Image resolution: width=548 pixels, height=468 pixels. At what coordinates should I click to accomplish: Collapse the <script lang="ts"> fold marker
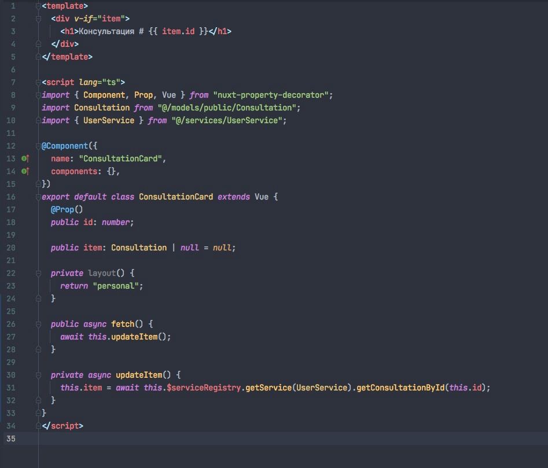click(x=38, y=82)
